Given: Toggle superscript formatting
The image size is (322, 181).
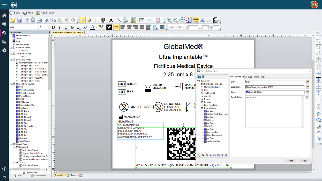Looking at the screenshot, I should pyautogui.click(x=85, y=27).
